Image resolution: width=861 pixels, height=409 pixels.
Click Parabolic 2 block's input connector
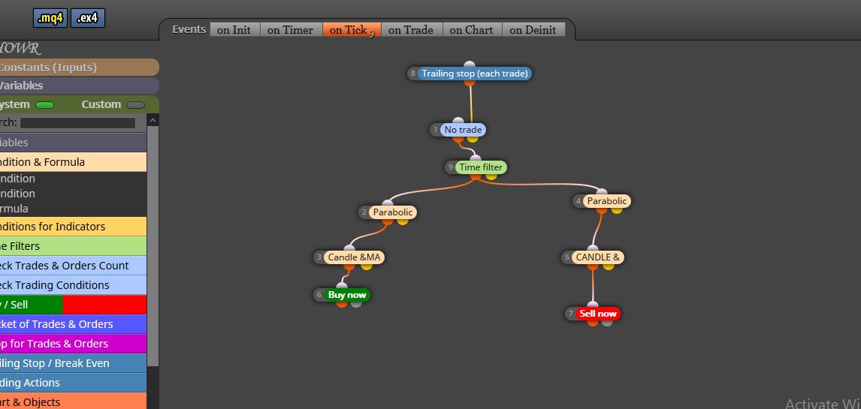[388, 204]
